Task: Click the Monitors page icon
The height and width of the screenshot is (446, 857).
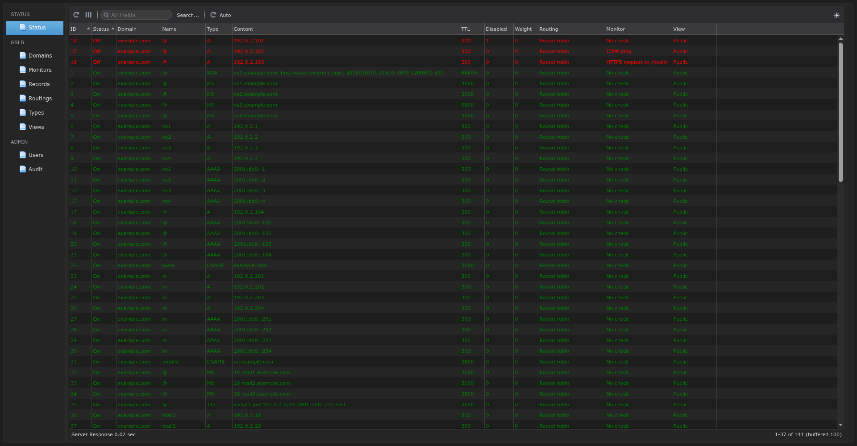Action: [x=23, y=70]
